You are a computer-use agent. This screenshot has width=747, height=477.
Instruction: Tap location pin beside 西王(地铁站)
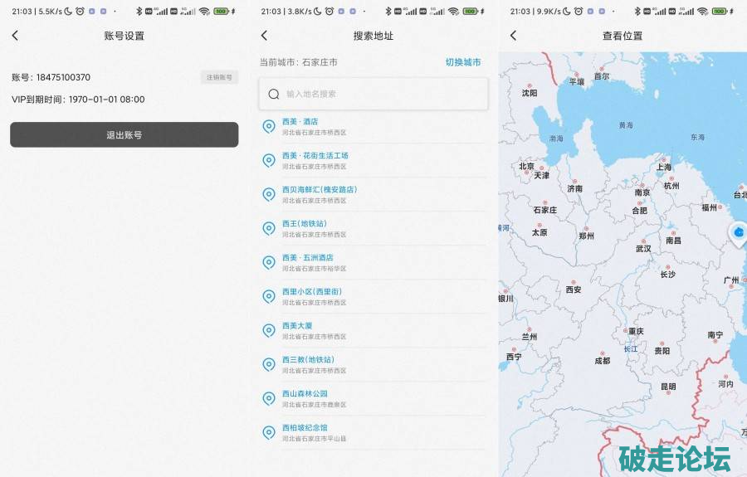(x=268, y=228)
